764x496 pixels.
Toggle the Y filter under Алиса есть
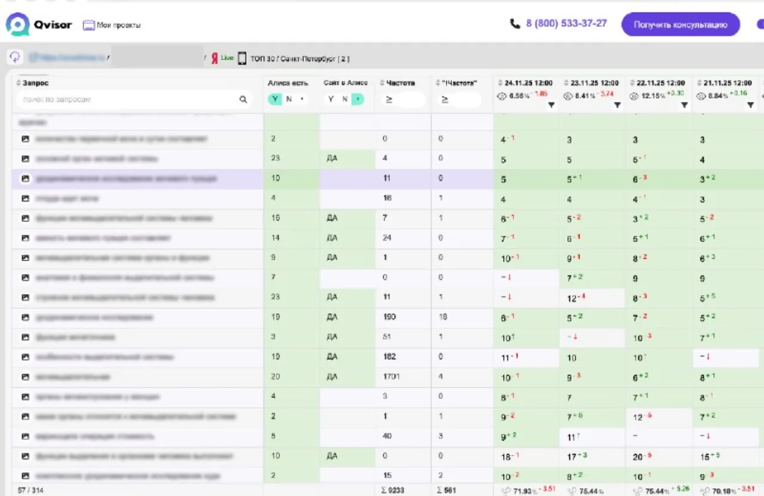click(275, 99)
